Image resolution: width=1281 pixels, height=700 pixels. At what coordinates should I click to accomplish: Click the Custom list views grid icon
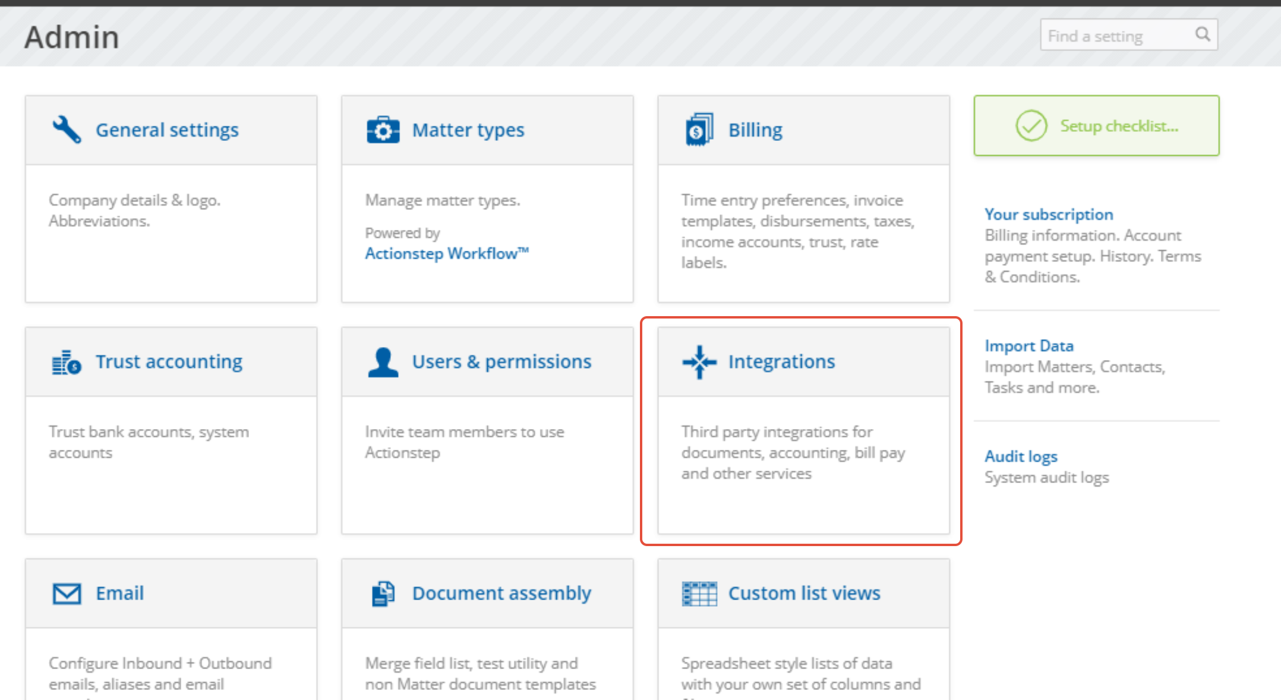[x=699, y=593]
